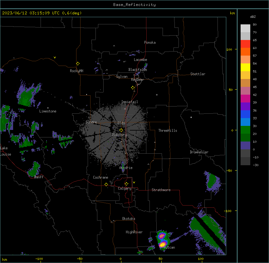Image resolution: width=269 pixels, height=263 pixels.
Task: Click the HighRiver label
Action: click(x=134, y=232)
